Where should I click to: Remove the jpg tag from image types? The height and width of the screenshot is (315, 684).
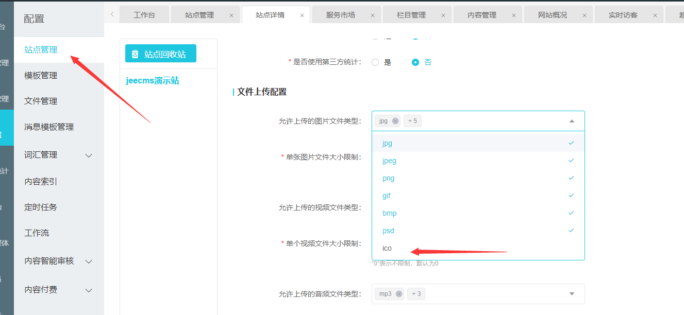pos(395,121)
